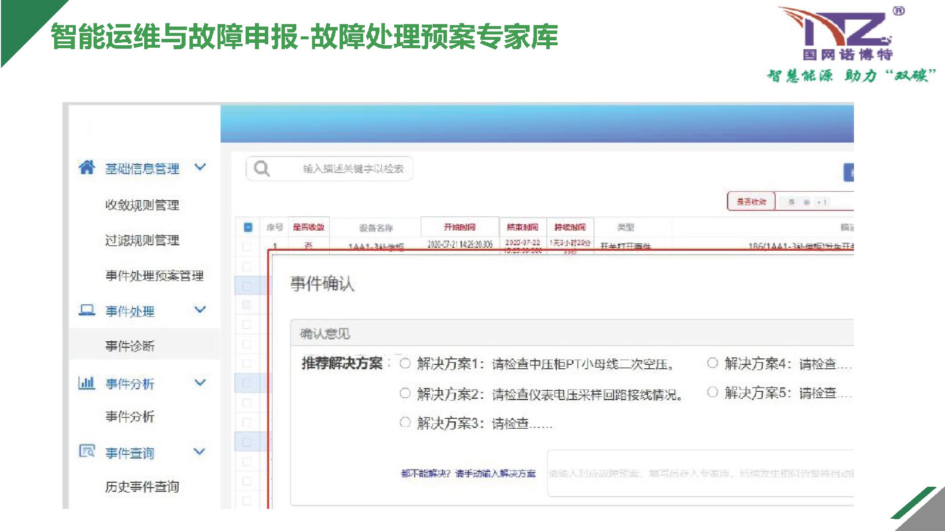Open 收敛规则管理 menu item
Image resolution: width=945 pixels, height=531 pixels.
[x=142, y=205]
